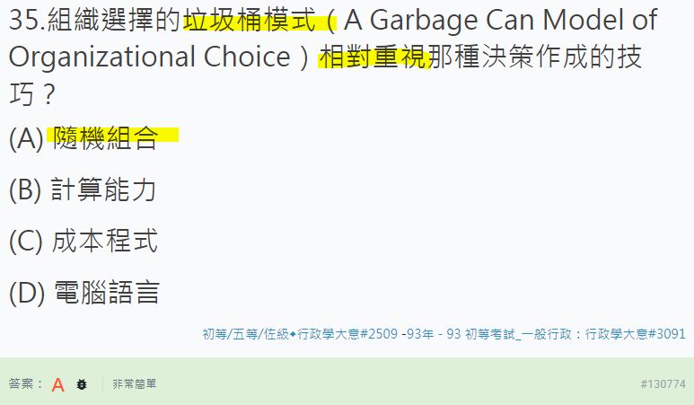694x405 pixels.
Task: Click the bug report icon beside the answer
Action: (82, 384)
